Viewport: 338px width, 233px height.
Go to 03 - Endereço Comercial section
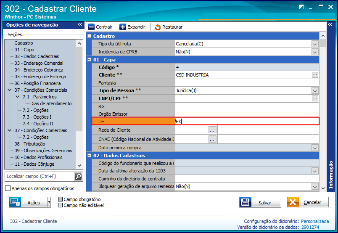pyautogui.click(x=39, y=63)
